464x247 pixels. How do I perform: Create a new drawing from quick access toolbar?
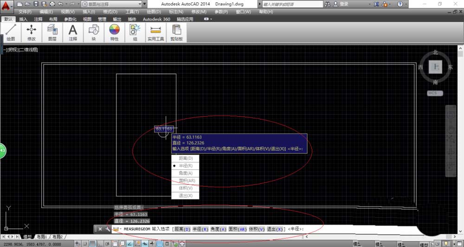(x=19, y=4)
